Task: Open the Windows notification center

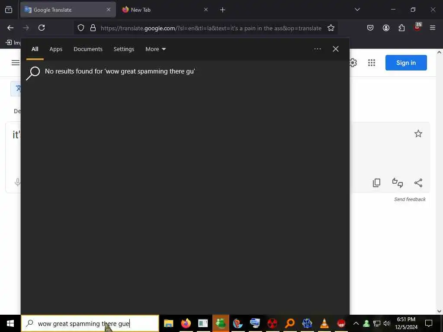Action: (429, 323)
